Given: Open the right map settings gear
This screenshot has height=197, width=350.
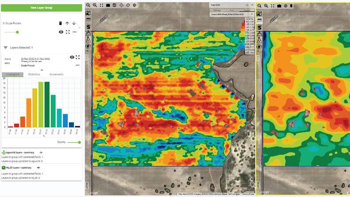Looking at the screenshot, I should 285,6.
